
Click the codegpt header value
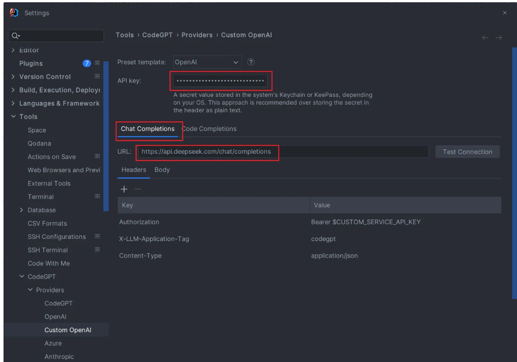tap(323, 239)
